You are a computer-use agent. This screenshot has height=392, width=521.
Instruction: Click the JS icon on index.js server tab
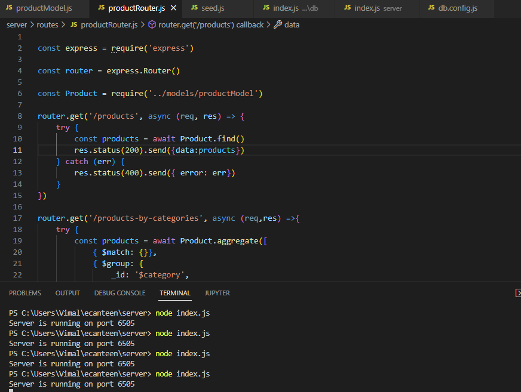click(347, 8)
